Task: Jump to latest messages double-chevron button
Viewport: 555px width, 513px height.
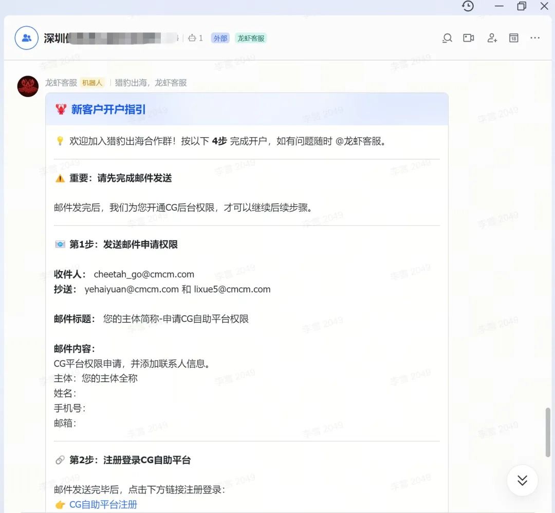Action: 522,480
